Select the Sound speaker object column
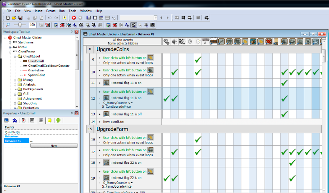 pos(174,42)
